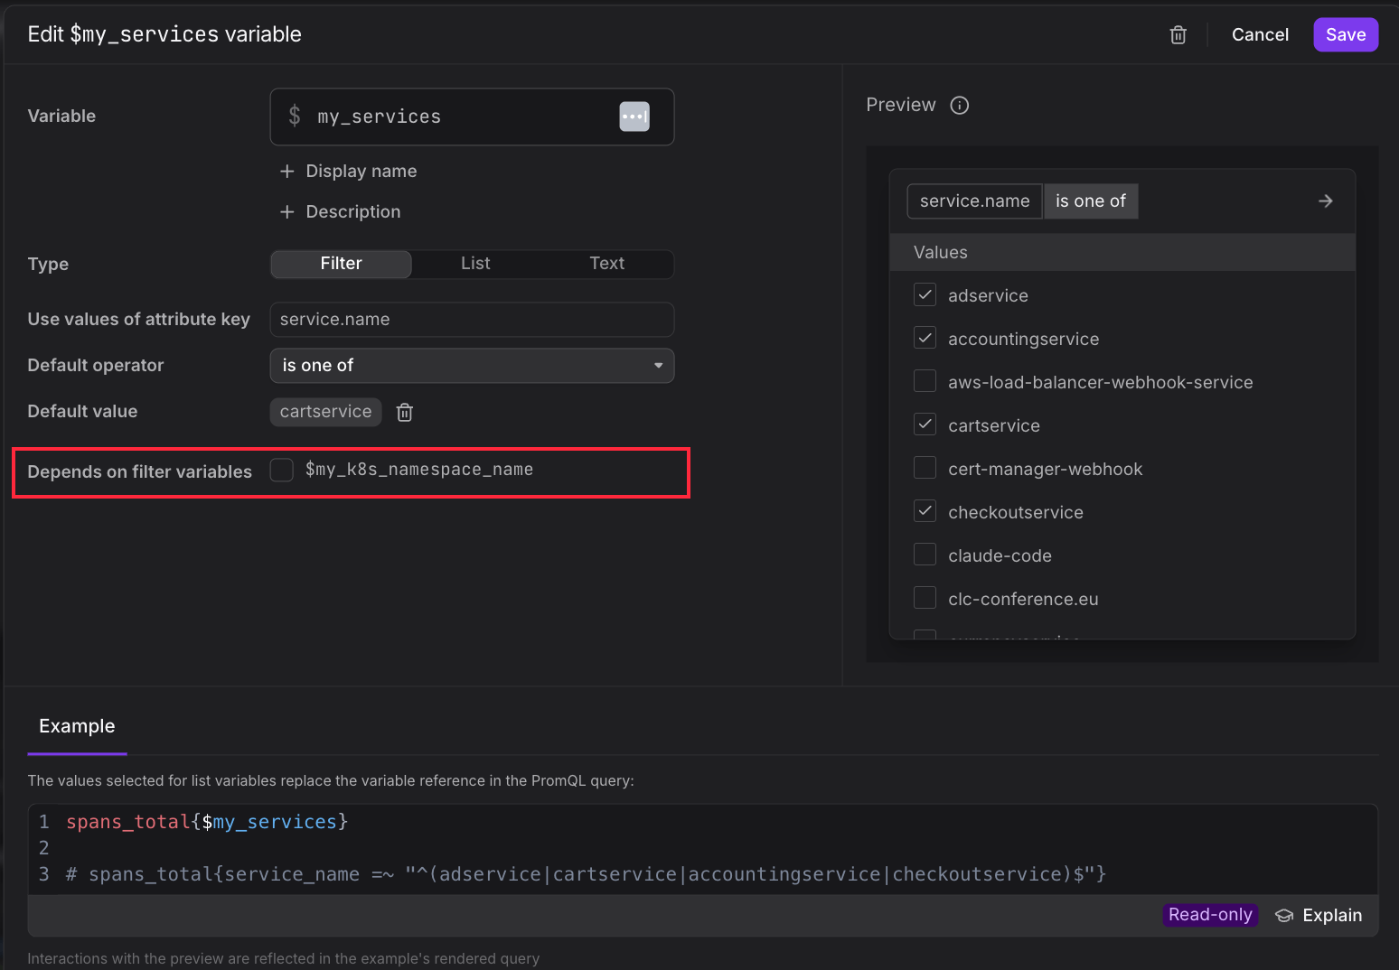Click the Explain graduation cap icon

(1284, 916)
